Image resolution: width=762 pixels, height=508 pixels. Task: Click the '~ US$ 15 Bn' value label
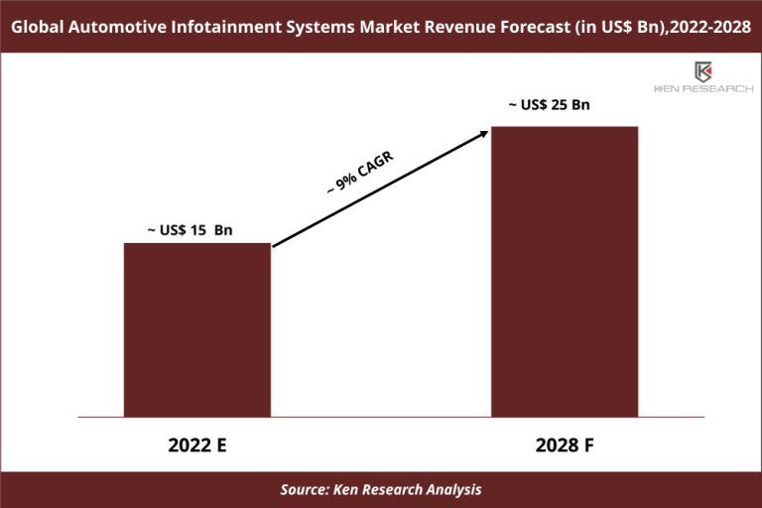[190, 230]
